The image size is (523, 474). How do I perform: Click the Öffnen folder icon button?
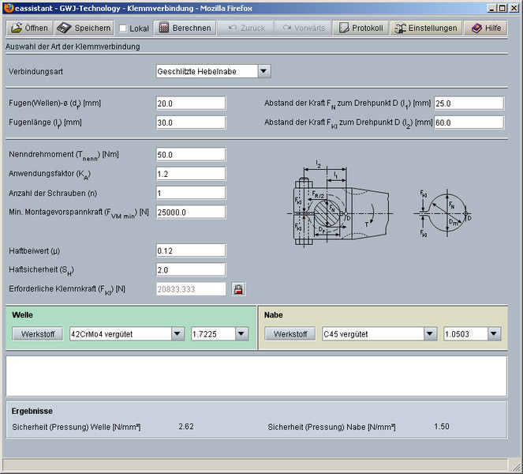(31, 28)
